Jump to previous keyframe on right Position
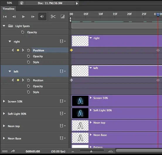 (13, 50)
